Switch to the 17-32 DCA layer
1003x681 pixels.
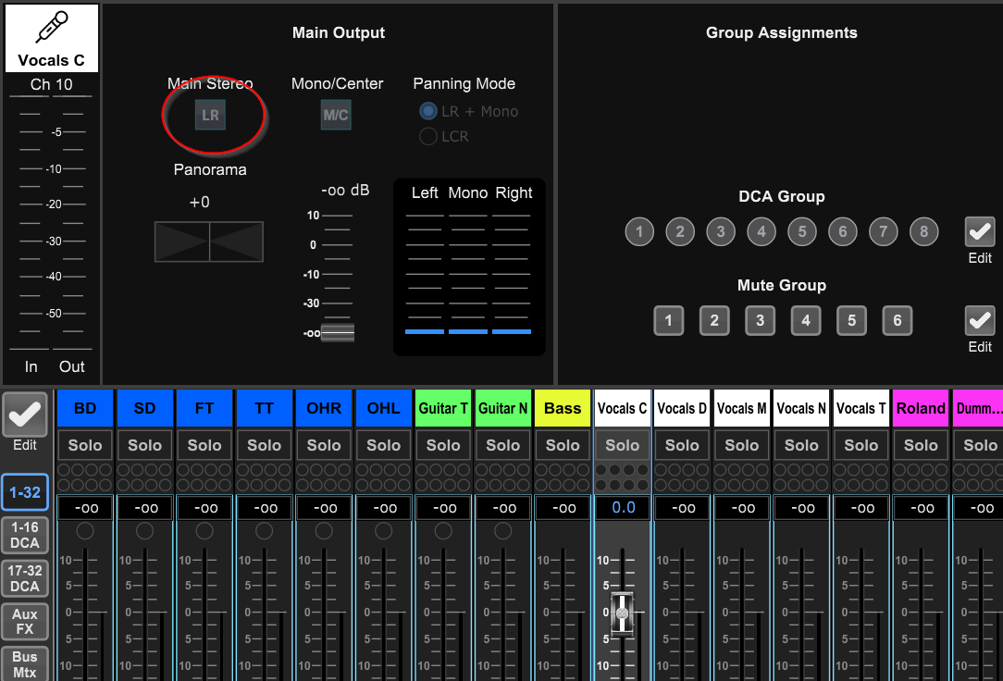(25, 578)
